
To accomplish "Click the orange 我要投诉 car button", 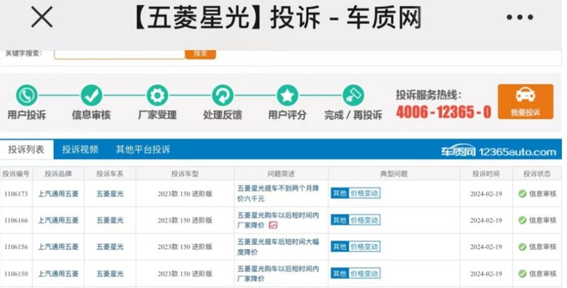I will pyautogui.click(x=526, y=102).
